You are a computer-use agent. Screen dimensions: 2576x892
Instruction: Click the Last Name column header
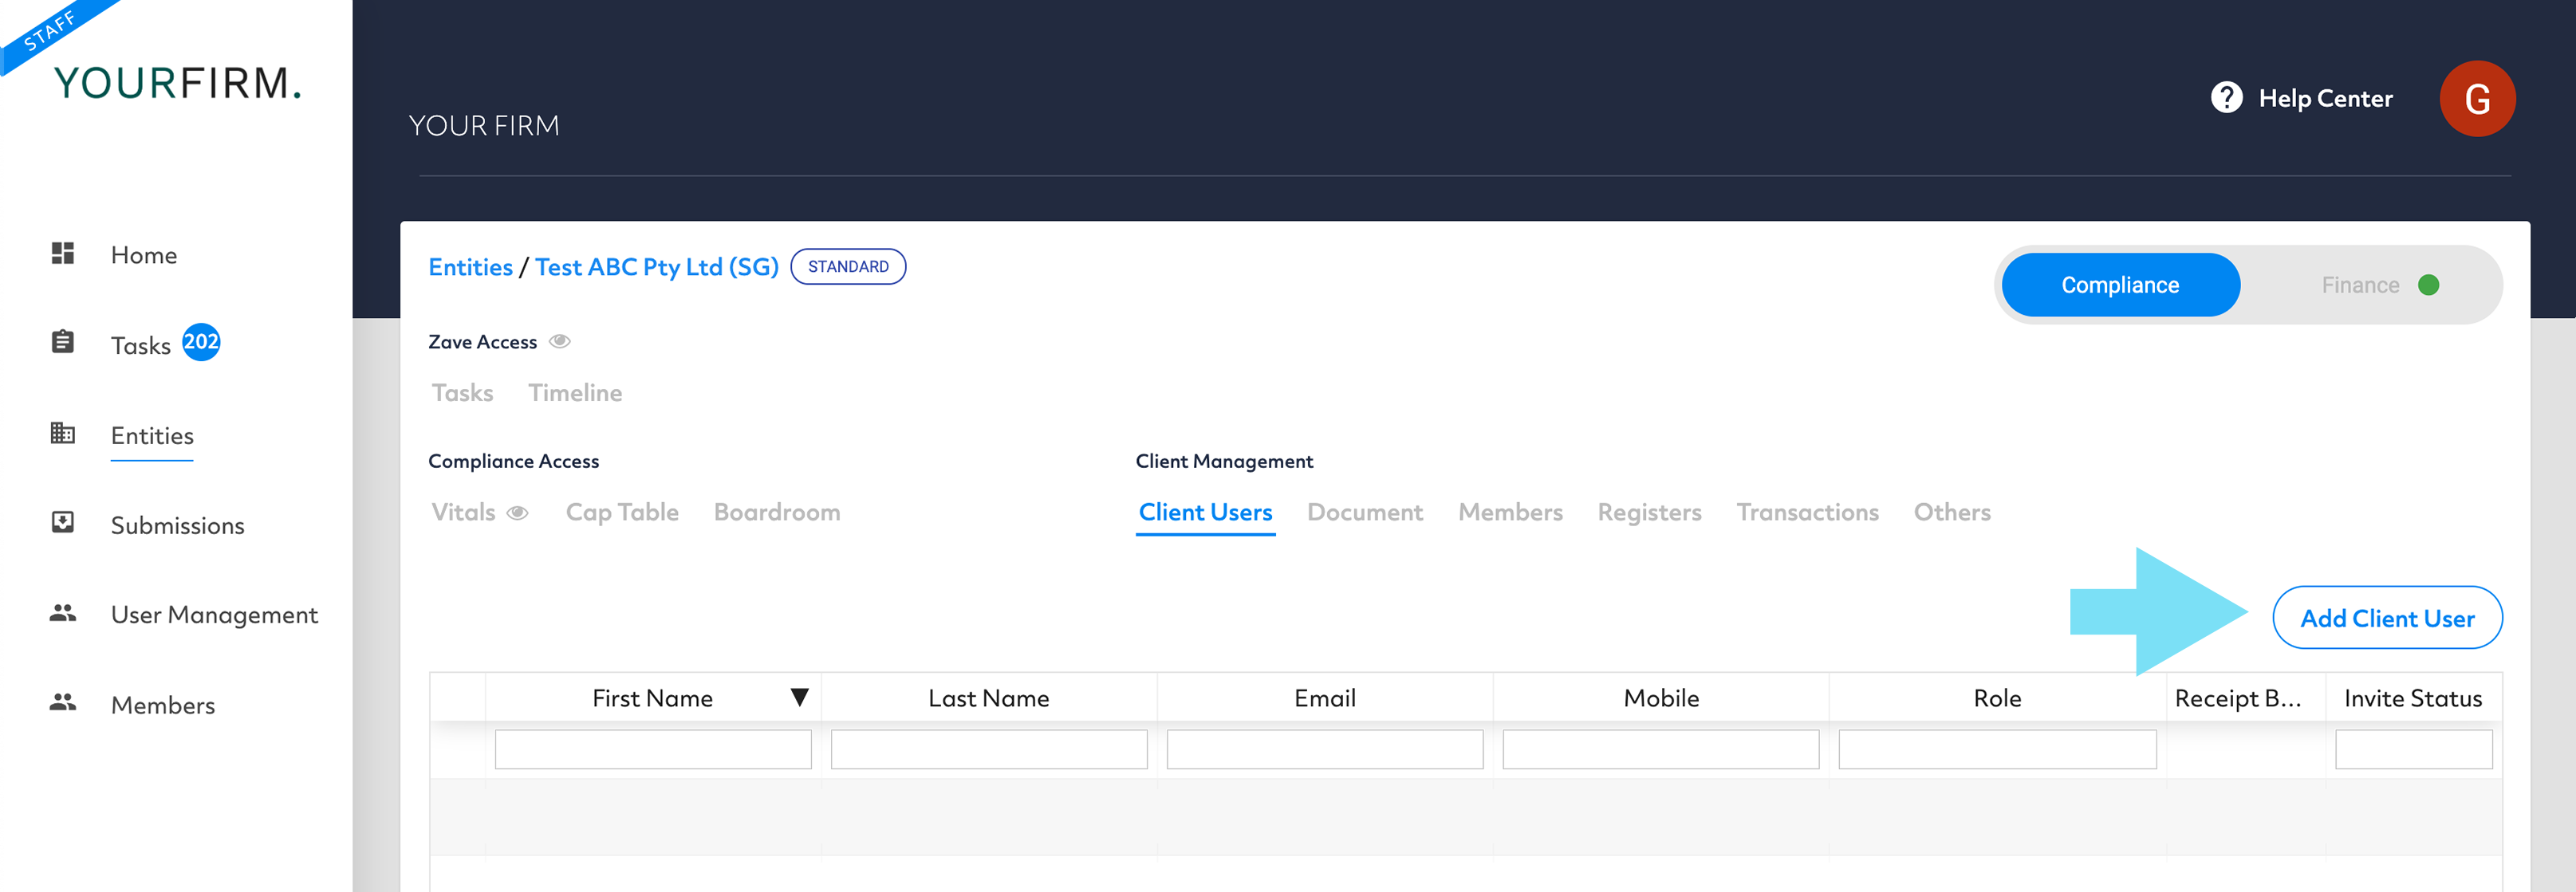coord(989,698)
